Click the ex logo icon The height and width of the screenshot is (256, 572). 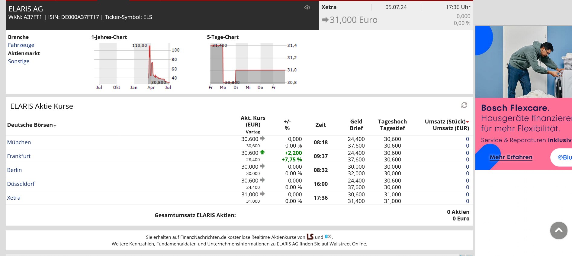click(328, 237)
